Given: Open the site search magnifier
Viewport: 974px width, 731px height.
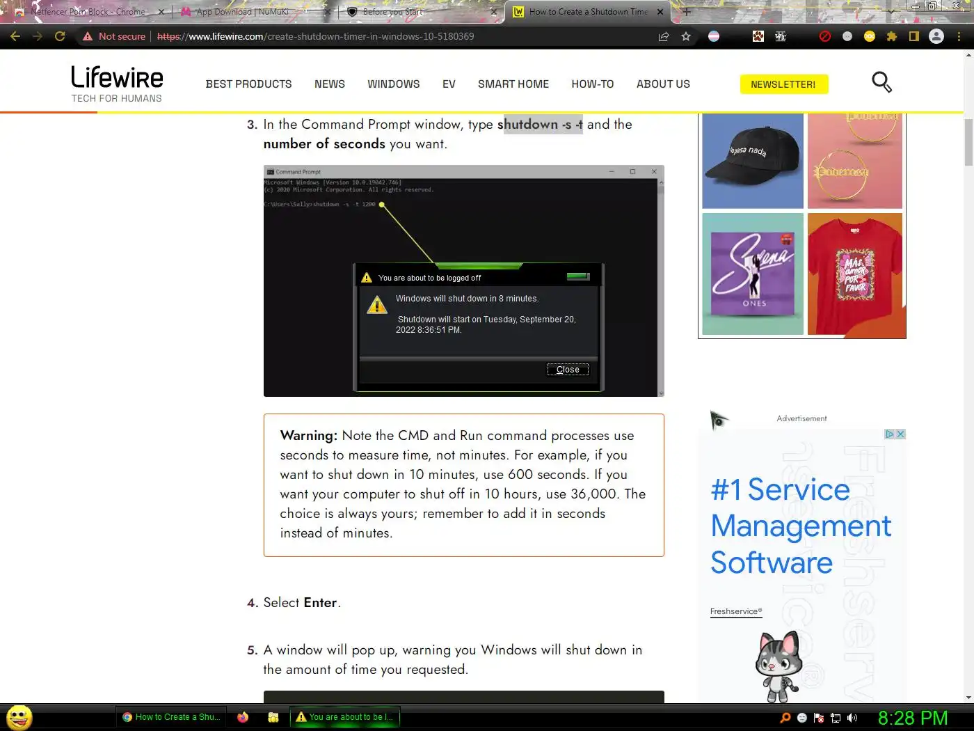Looking at the screenshot, I should [x=881, y=82].
